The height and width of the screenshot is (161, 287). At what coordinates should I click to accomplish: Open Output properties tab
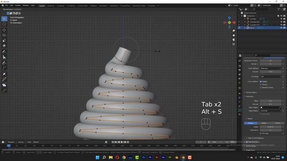(x=239, y=70)
